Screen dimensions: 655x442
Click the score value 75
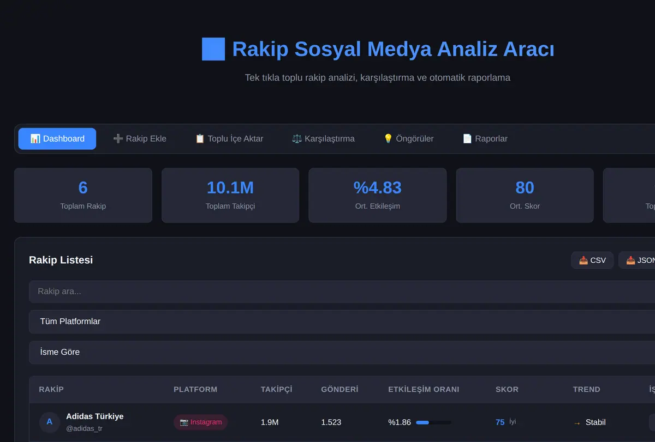pos(500,422)
